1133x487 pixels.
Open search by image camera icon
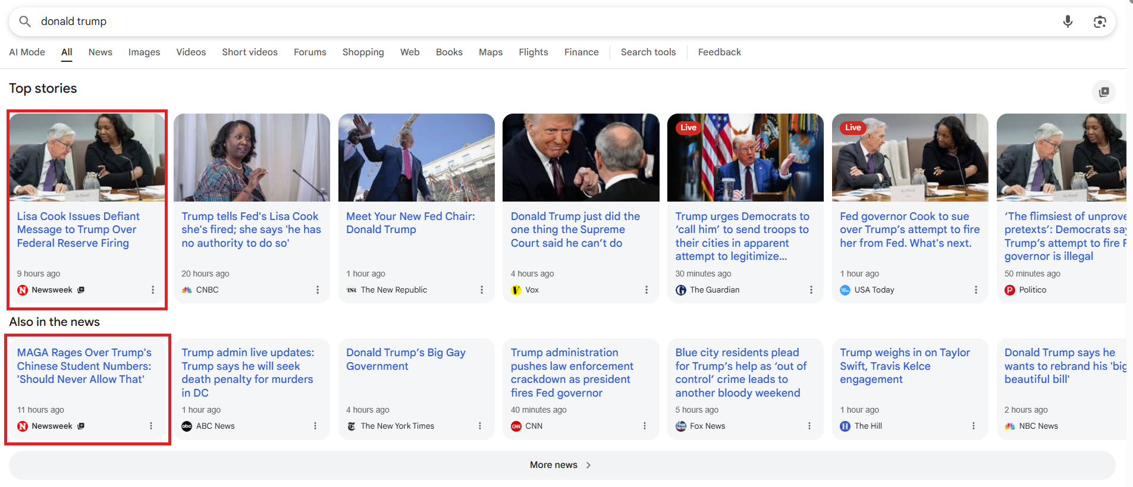coord(1100,21)
